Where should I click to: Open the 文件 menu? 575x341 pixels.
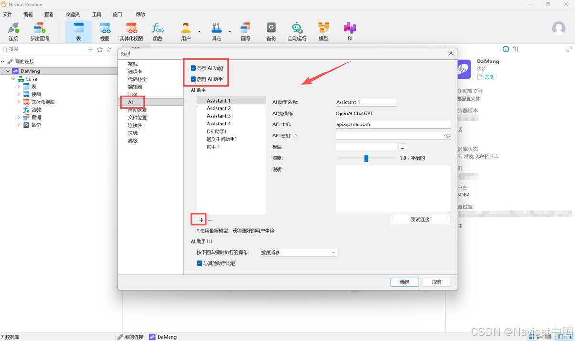pyautogui.click(x=8, y=14)
